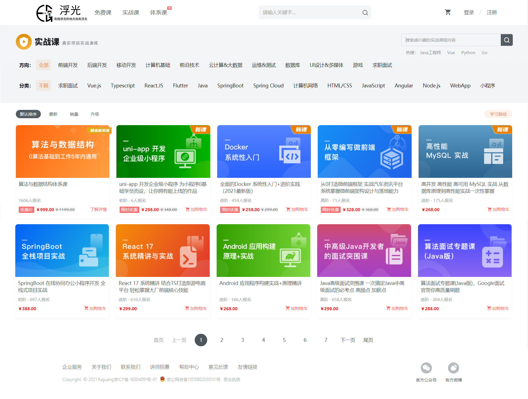Click 了解详情 for 算法与数据结构体系课

(x=98, y=209)
